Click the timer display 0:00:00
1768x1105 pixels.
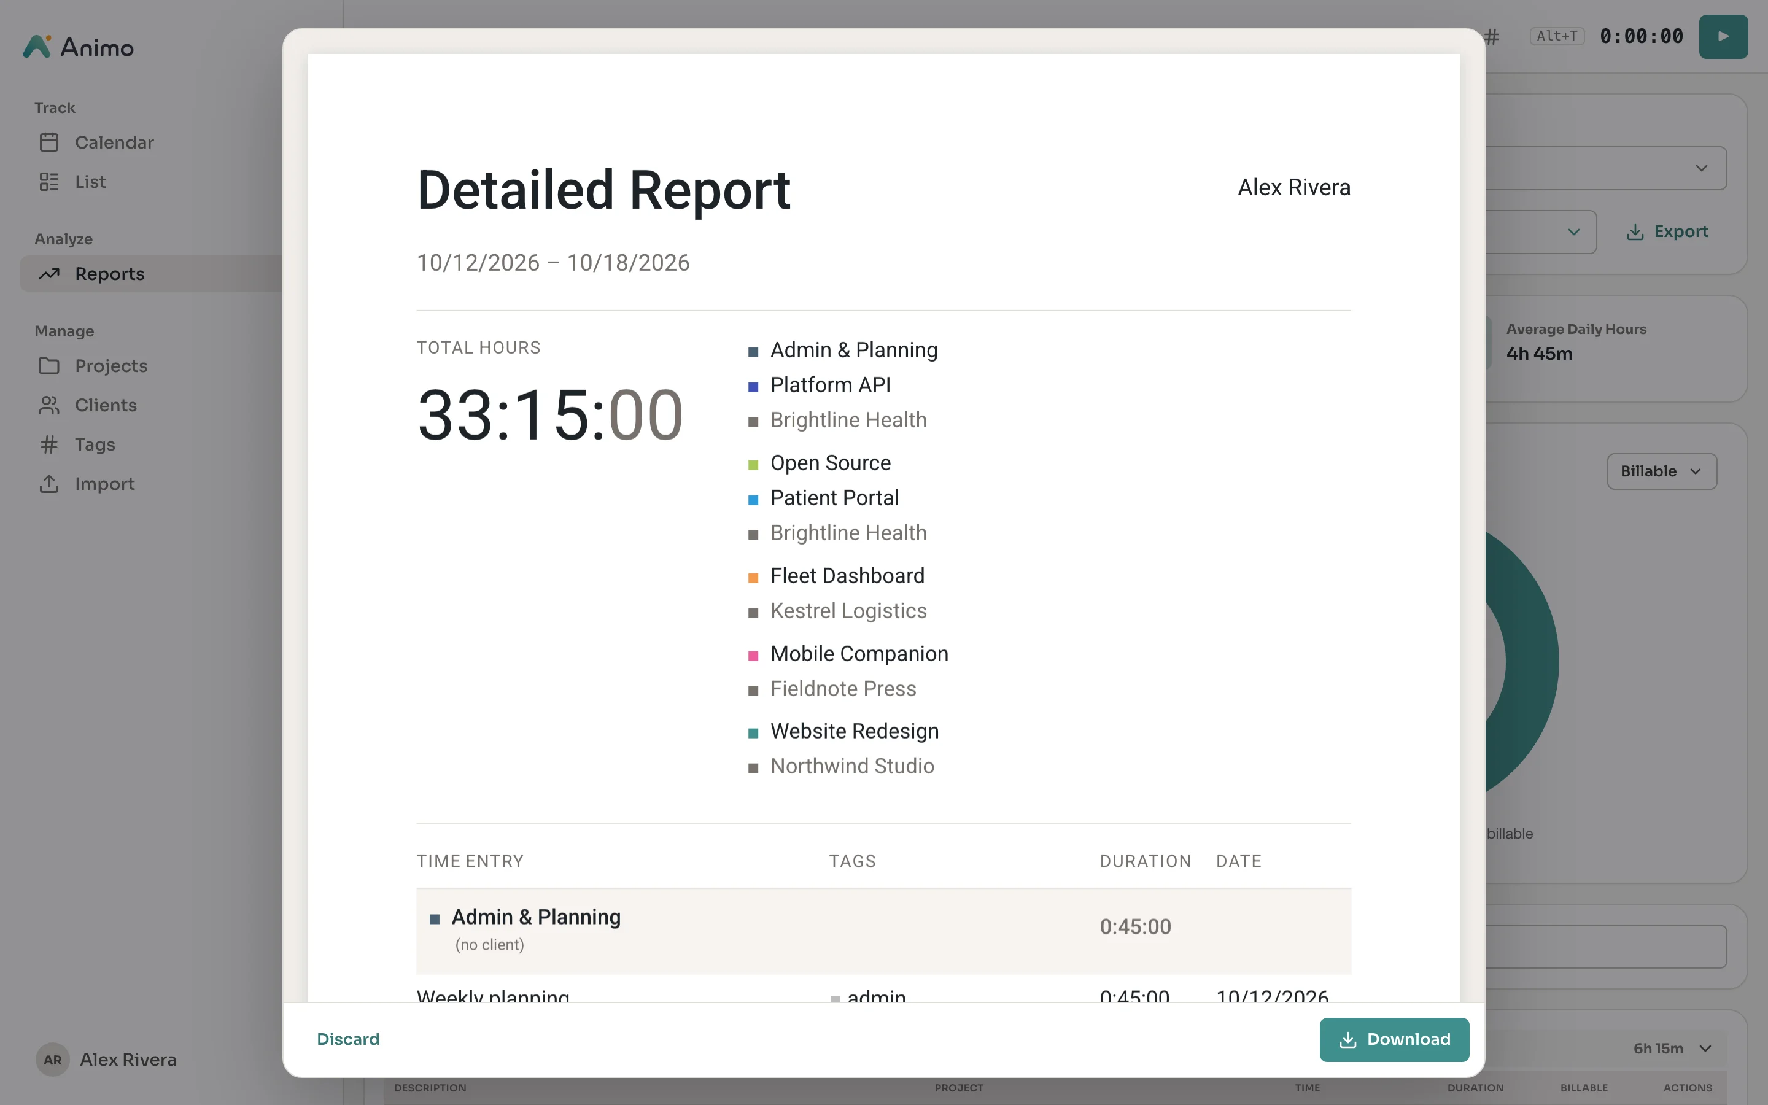1642,36
